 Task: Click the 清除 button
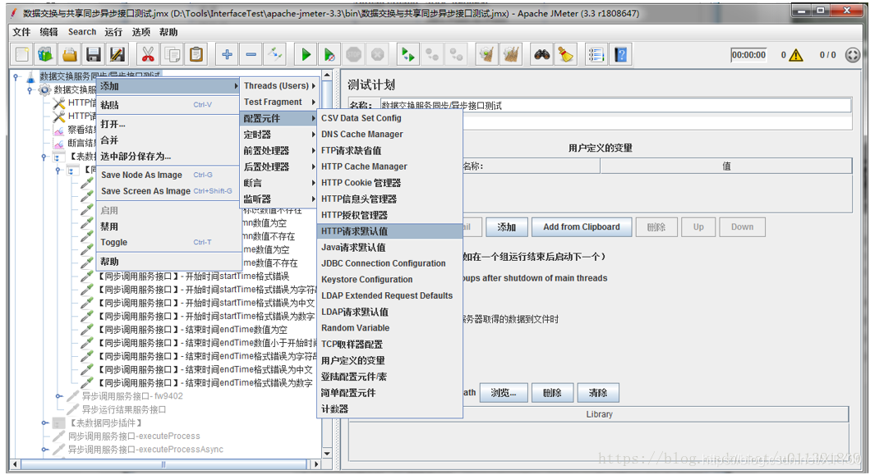[x=598, y=393]
